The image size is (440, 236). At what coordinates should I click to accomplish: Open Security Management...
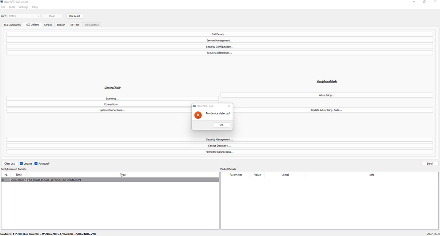click(x=220, y=140)
